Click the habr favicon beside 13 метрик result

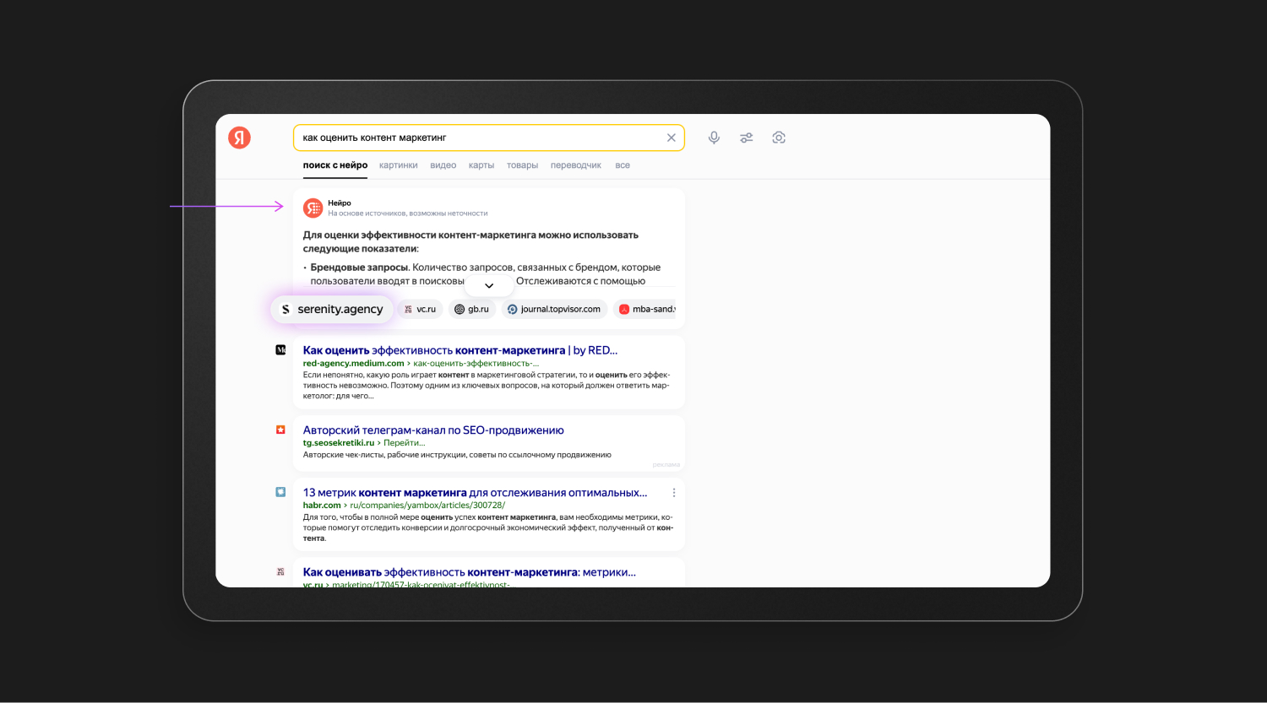pos(280,492)
